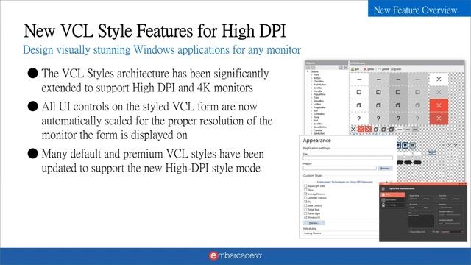Screen dimensions: 471x265
Task: Click the dark memo box in SplitView window
Action: point(421,222)
